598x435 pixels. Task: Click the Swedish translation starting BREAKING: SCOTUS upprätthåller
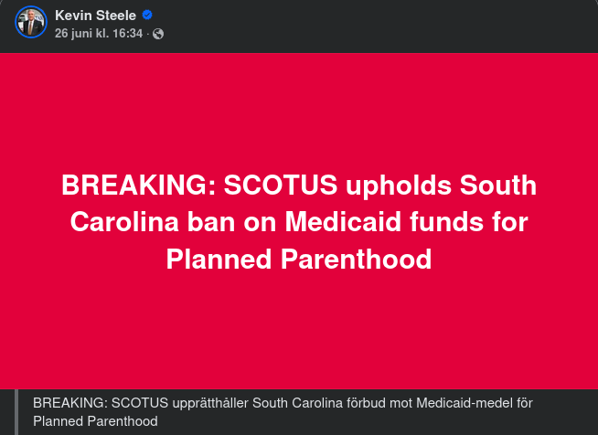283,403
